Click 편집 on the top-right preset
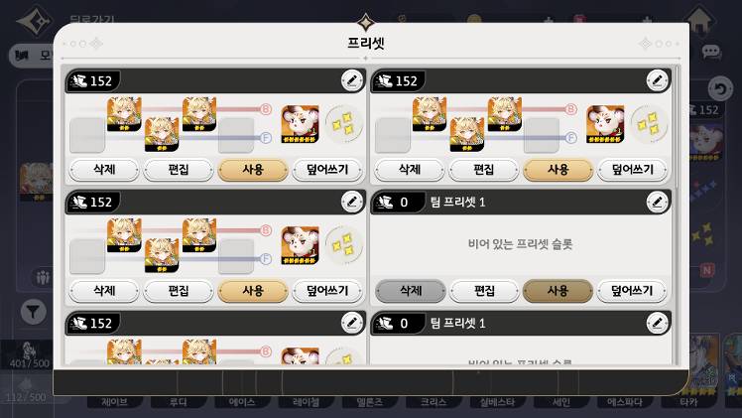This screenshot has height=418, width=742. tap(484, 170)
